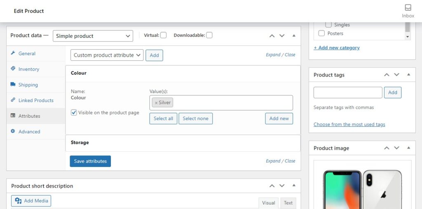Click Add new value button
The height and width of the screenshot is (209, 422).
click(x=279, y=118)
